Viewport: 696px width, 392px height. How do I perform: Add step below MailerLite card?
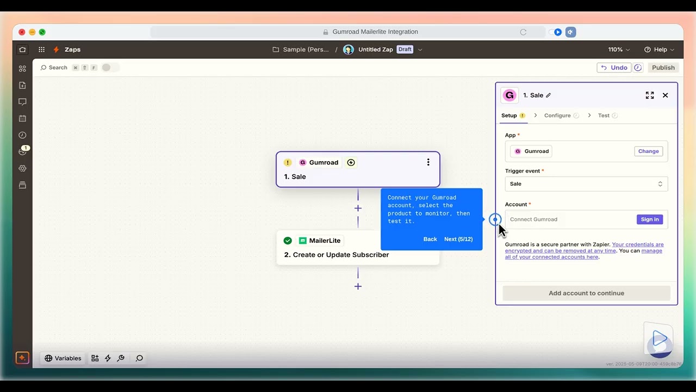pyautogui.click(x=358, y=286)
